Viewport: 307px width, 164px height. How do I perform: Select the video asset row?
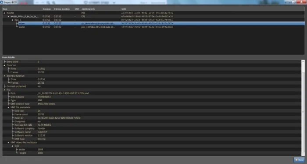click(x=153, y=24)
